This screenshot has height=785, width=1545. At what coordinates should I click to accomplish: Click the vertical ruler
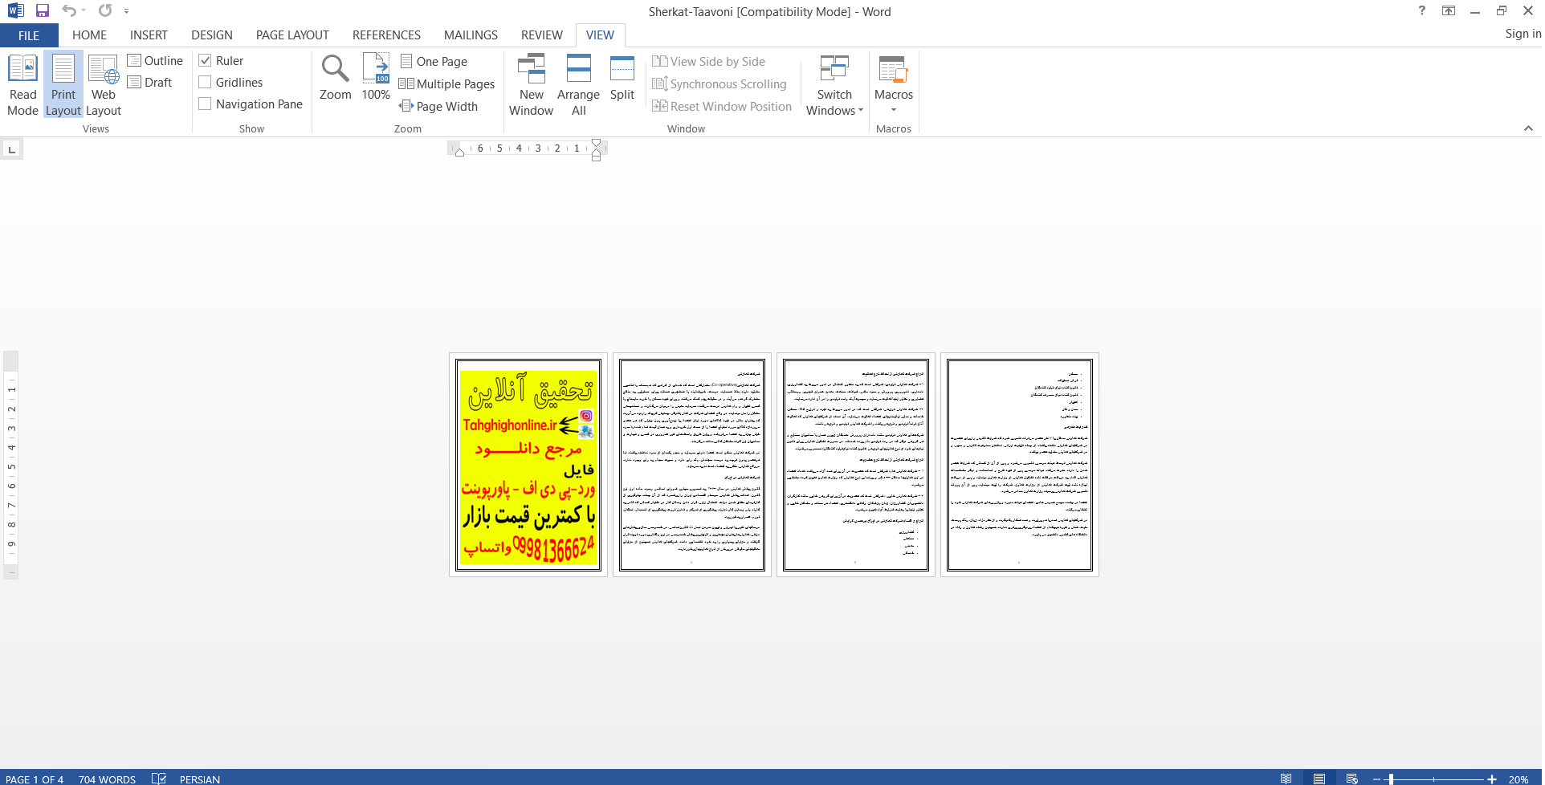pyautogui.click(x=11, y=465)
